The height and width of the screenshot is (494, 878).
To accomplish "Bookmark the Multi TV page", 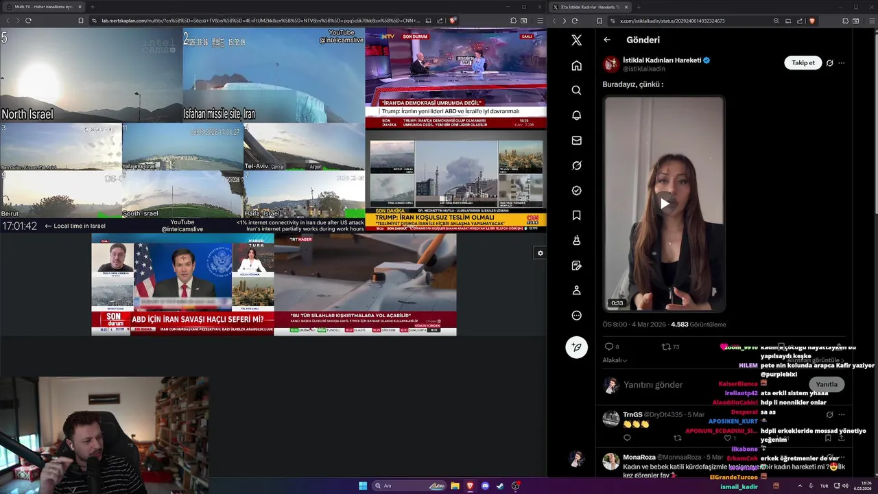I will tap(81, 21).
